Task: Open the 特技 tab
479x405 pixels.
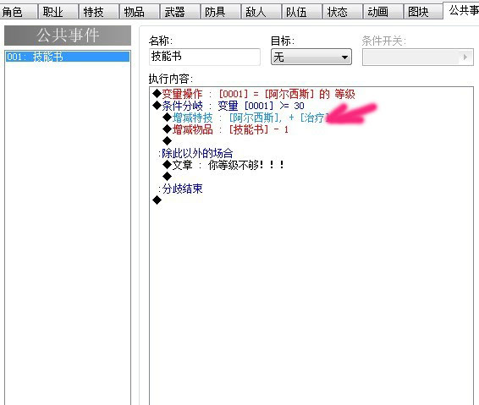Action: 98,12
